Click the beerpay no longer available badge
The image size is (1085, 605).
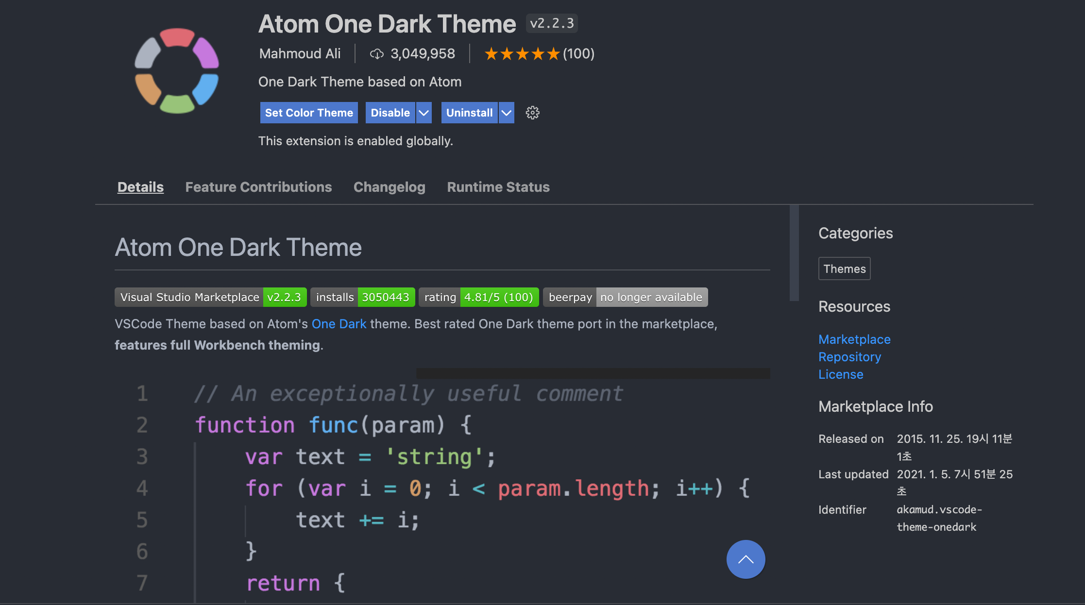point(626,297)
